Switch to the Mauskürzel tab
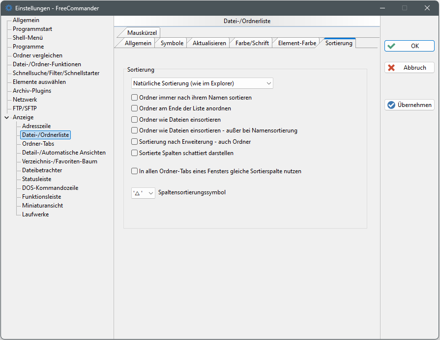The image size is (440, 340). click(x=141, y=33)
